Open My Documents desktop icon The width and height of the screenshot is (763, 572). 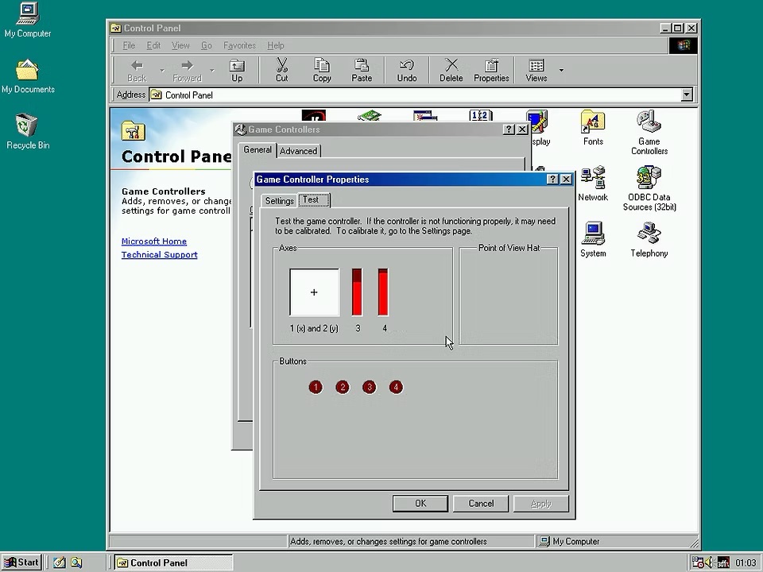point(28,76)
